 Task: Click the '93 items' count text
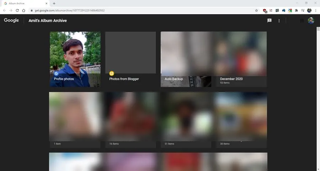click(x=225, y=83)
